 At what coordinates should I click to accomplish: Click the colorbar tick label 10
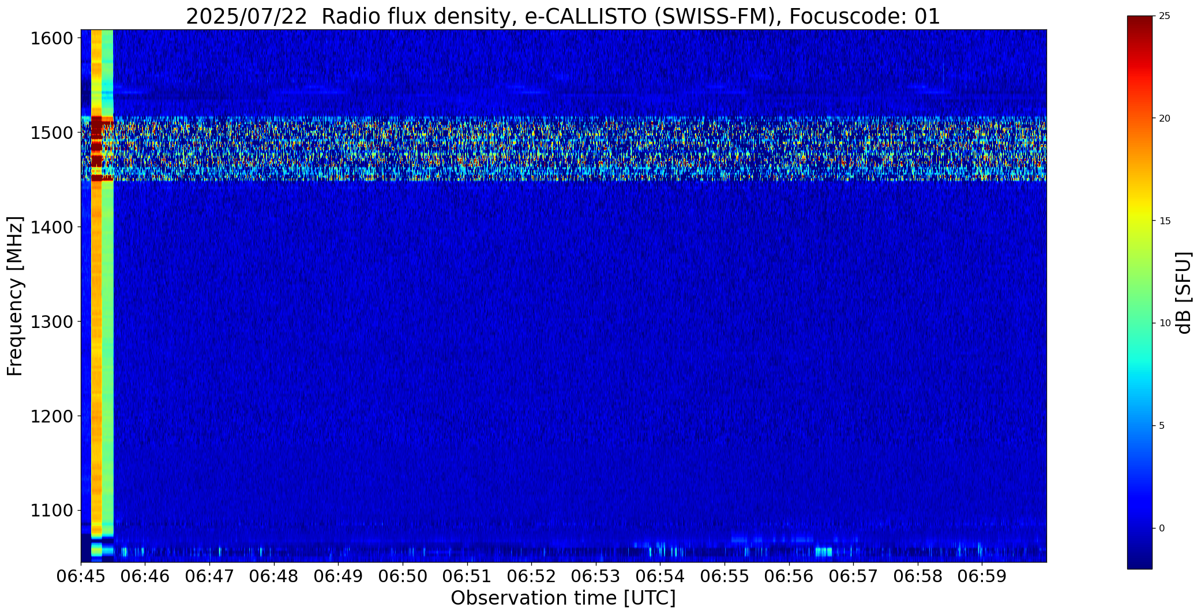pos(1165,323)
